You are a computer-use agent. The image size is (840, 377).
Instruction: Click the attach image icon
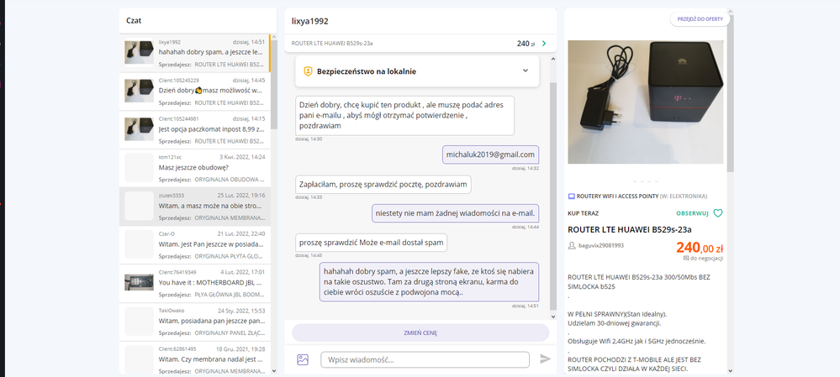pyautogui.click(x=303, y=359)
